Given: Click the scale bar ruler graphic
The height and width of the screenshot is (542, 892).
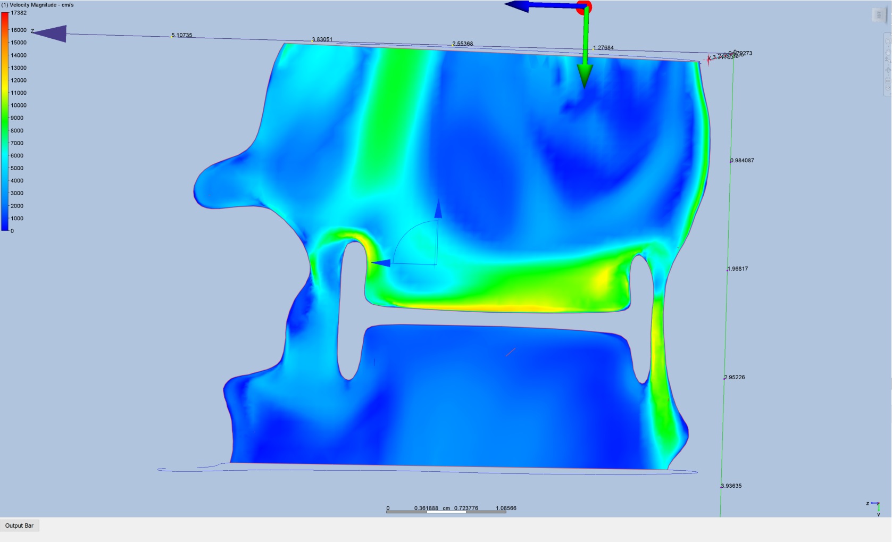Looking at the screenshot, I should [x=446, y=512].
